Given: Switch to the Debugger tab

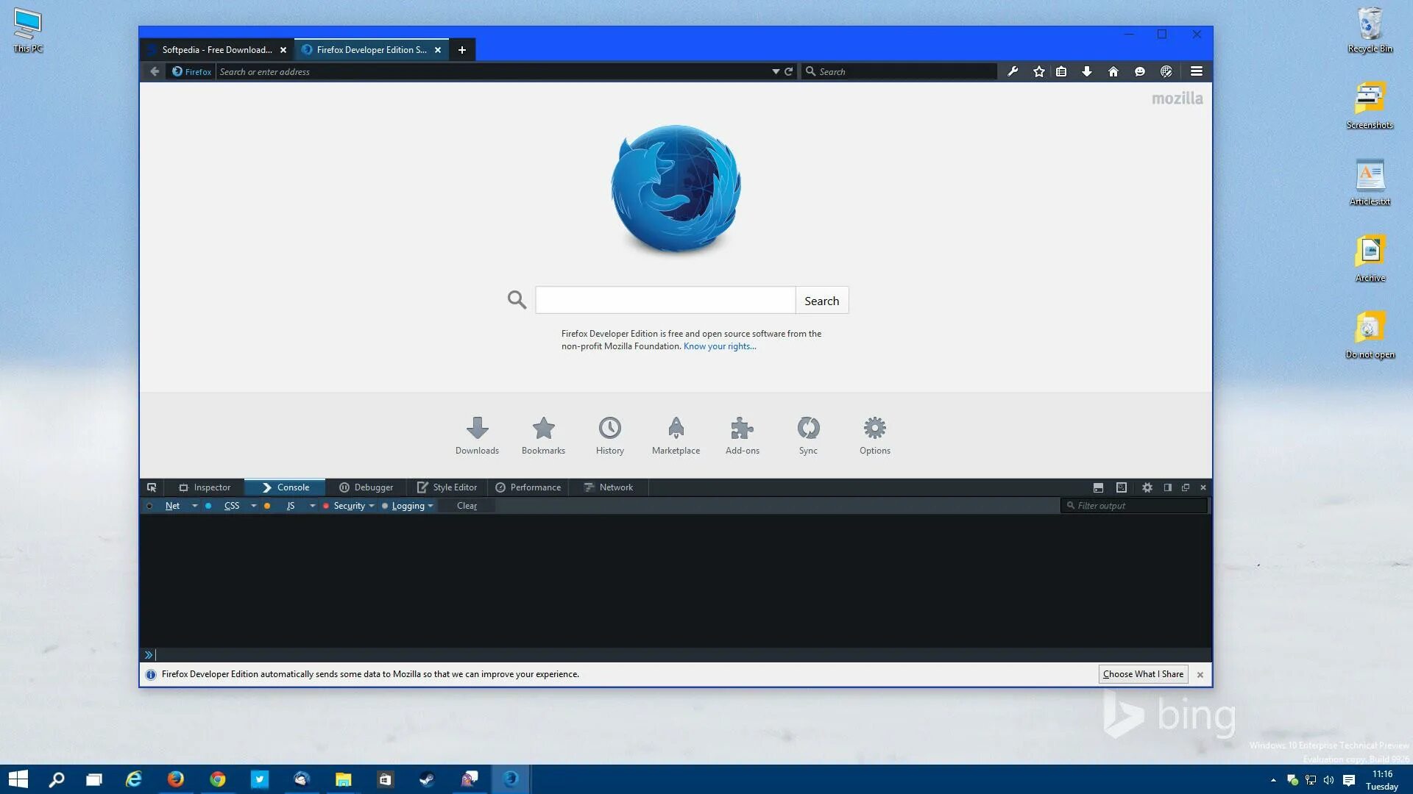Looking at the screenshot, I should pos(366,487).
